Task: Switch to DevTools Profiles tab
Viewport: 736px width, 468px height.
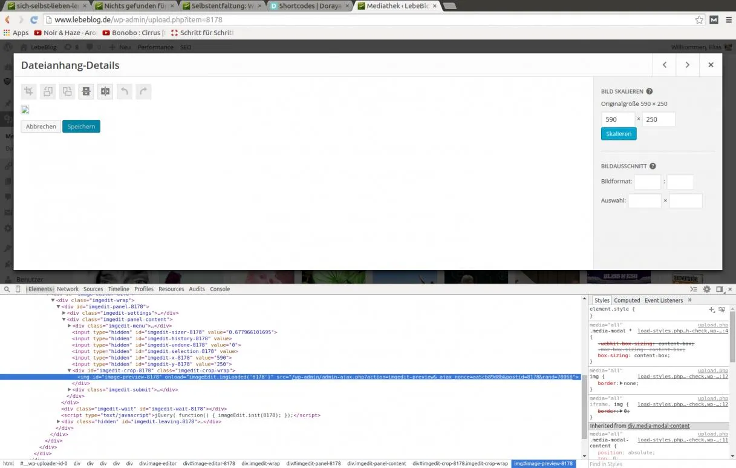Action: (x=144, y=289)
